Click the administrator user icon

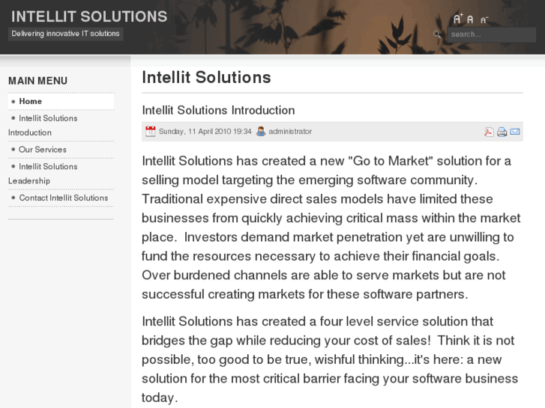[x=261, y=131]
